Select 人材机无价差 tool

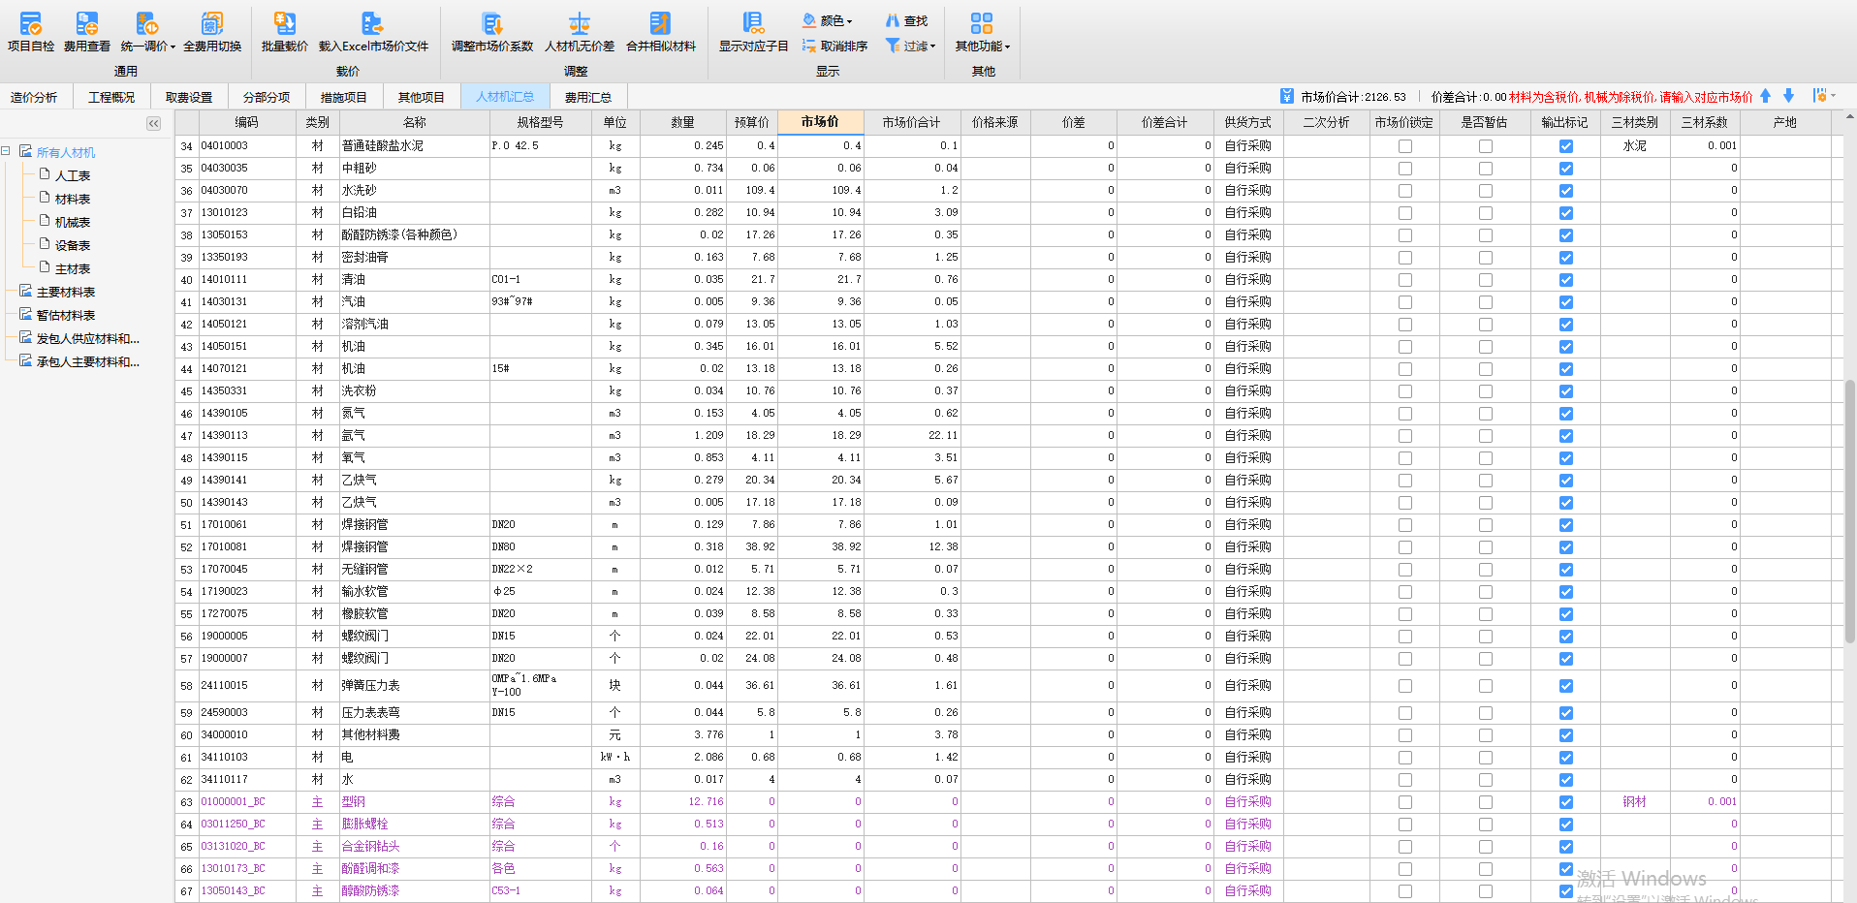tap(580, 31)
